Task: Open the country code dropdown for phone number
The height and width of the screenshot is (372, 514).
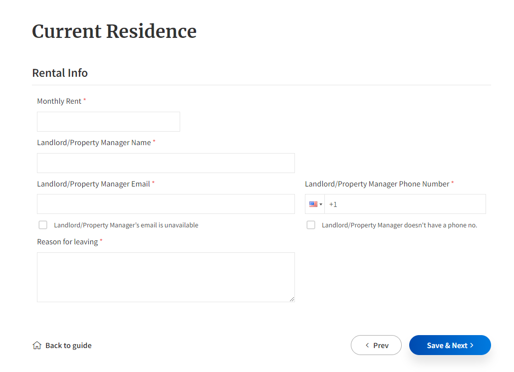Action: click(x=315, y=204)
